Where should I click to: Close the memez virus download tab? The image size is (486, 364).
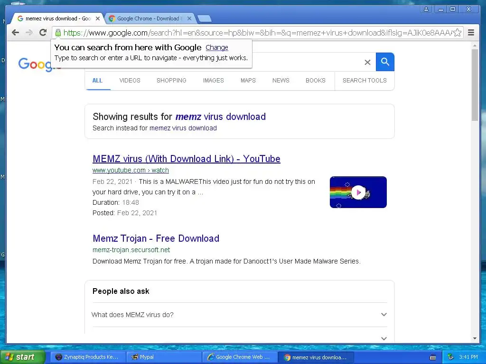point(98,18)
